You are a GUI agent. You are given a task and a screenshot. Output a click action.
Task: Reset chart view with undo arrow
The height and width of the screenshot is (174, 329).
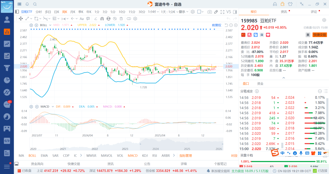226,25
